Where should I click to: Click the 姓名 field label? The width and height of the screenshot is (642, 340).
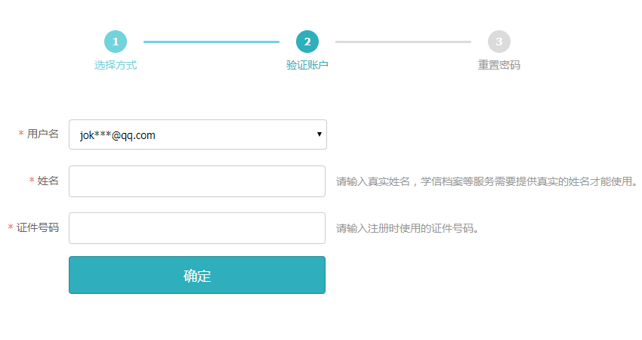[48, 181]
